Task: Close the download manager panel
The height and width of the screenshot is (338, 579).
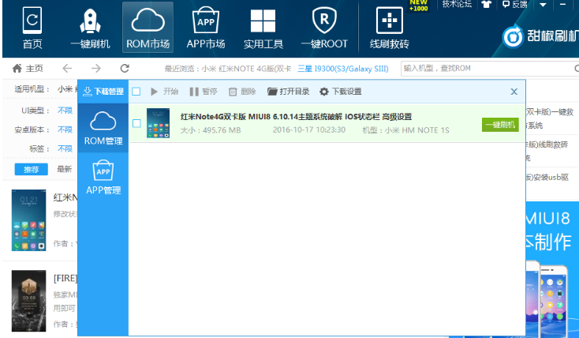Action: tap(514, 92)
